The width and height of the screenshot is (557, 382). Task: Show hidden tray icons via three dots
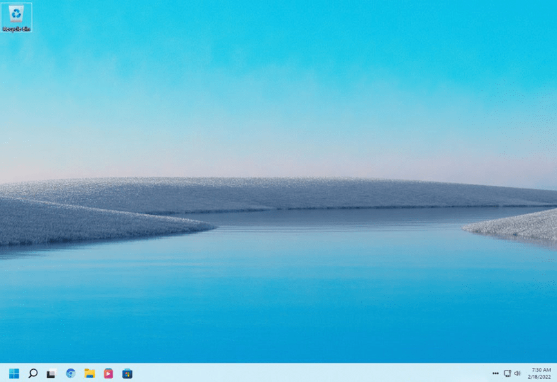(496, 373)
